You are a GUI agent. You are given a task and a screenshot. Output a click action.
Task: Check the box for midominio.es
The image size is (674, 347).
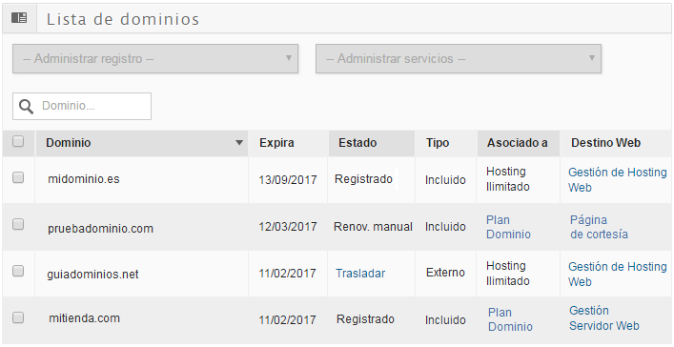[x=18, y=177]
